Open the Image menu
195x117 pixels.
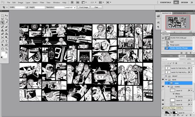coord(20,3)
